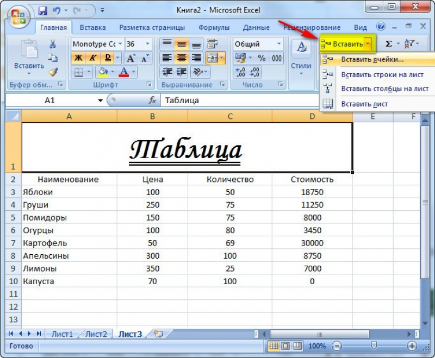This screenshot has height=358, width=435.
Task: Click the Office button orb
Action: [x=18, y=16]
